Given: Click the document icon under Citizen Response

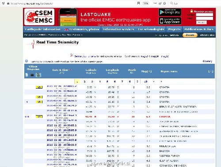Looking at the screenshot, I should [x=27, y=75].
